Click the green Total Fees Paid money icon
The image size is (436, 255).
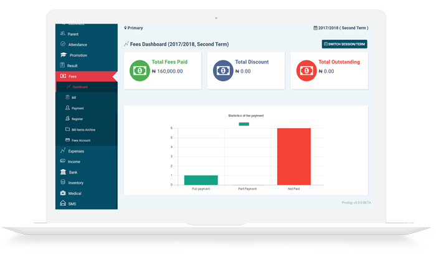[x=140, y=70]
